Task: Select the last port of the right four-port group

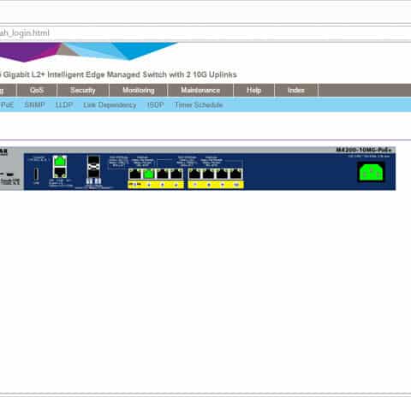Action: click(235, 174)
